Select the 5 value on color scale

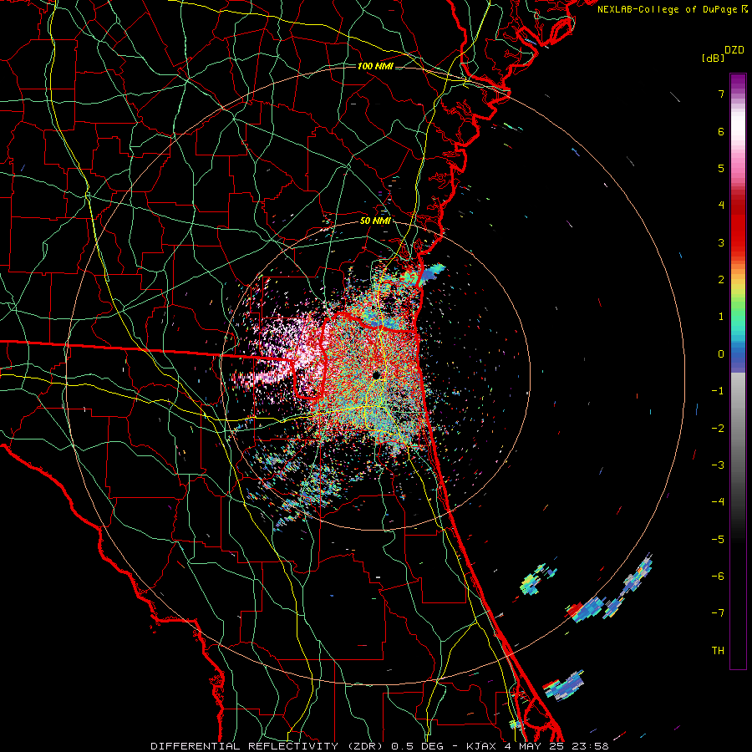point(721,168)
